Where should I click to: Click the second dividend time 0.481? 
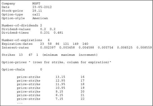[58, 33]
